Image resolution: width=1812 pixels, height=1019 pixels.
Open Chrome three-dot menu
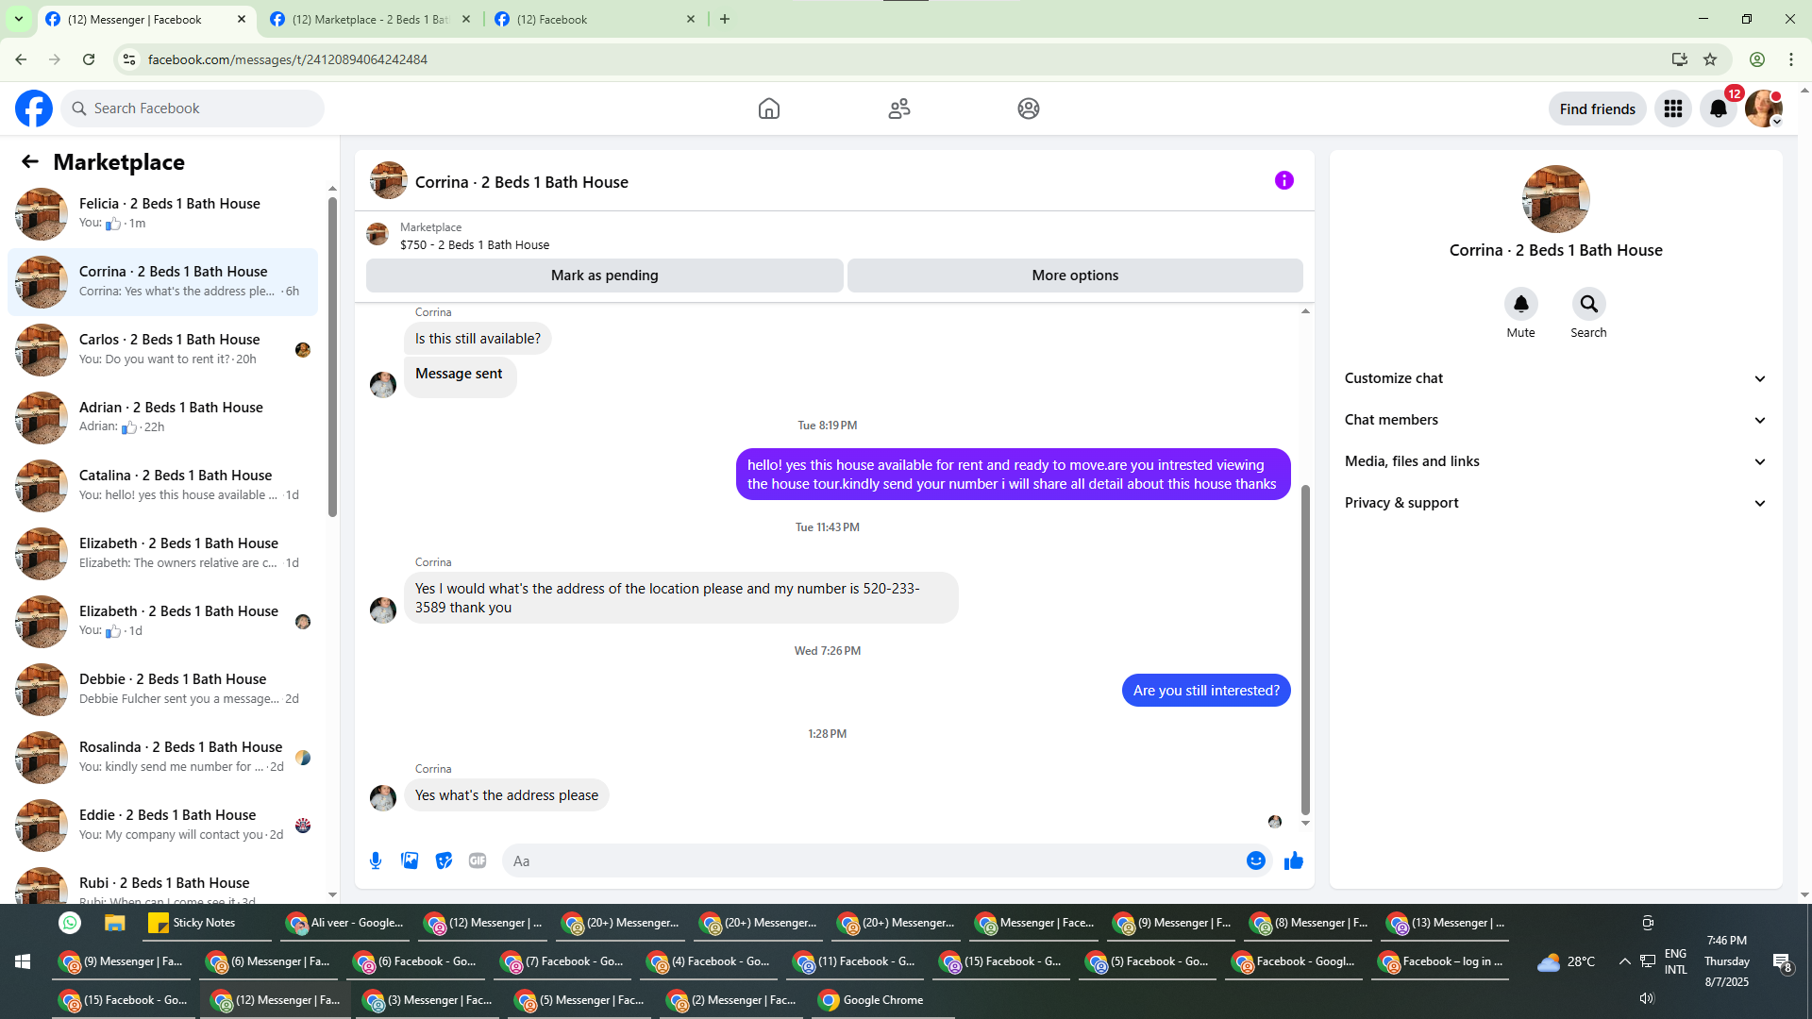click(1791, 59)
